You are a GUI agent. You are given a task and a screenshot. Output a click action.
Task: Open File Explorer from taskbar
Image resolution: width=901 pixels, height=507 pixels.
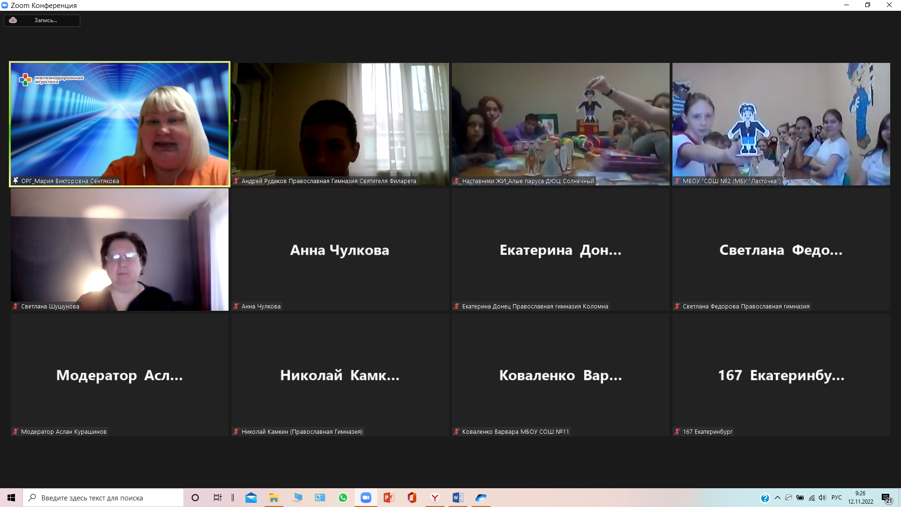point(274,498)
